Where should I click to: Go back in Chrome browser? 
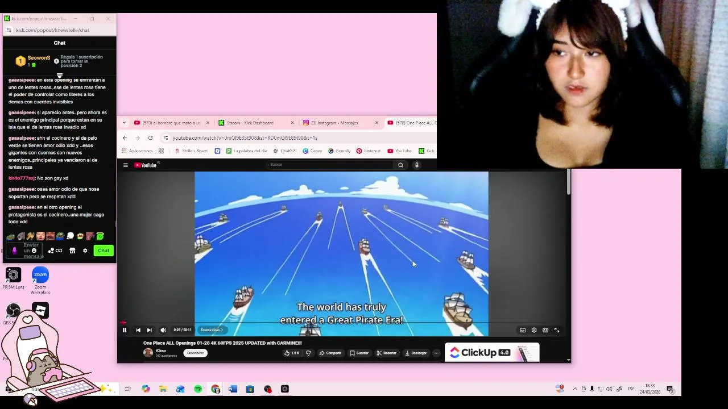point(125,138)
